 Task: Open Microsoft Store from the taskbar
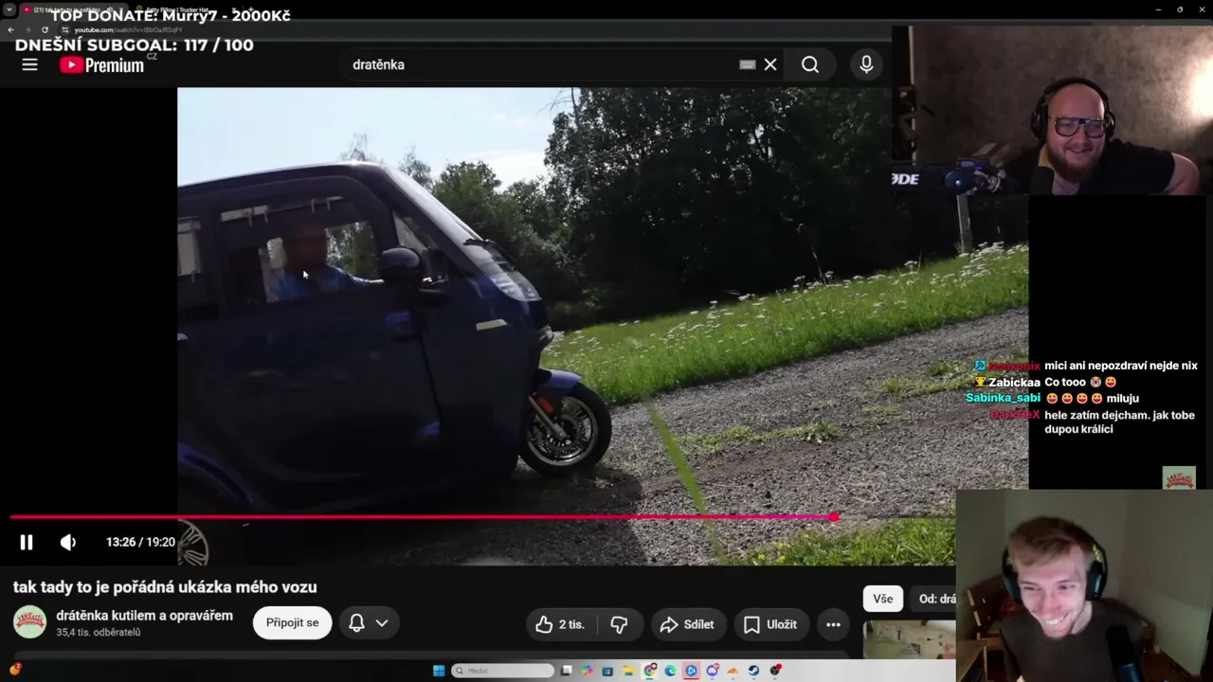point(608,671)
